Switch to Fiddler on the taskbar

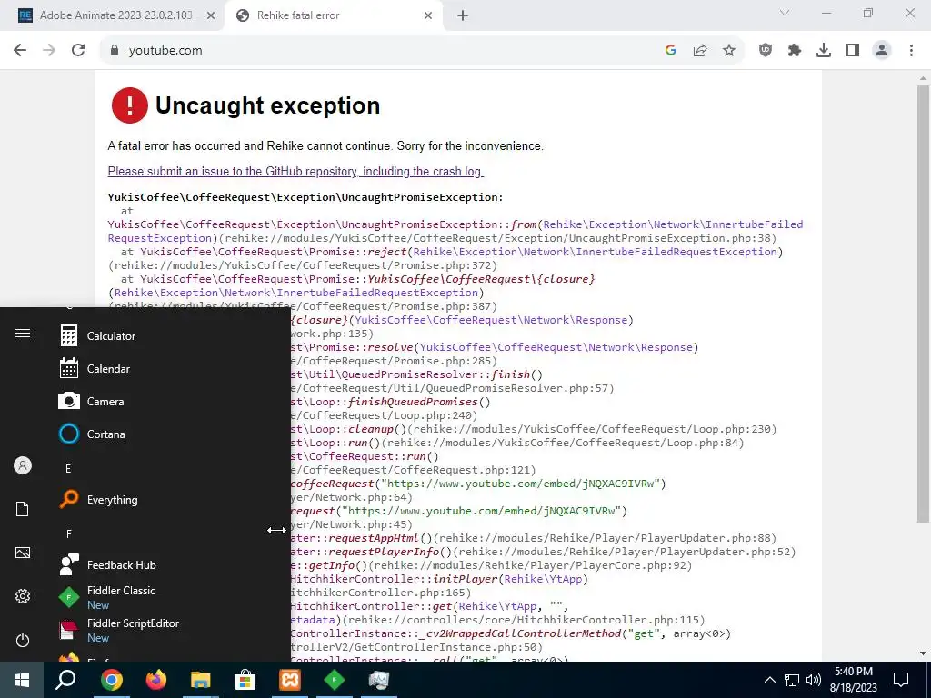click(335, 680)
